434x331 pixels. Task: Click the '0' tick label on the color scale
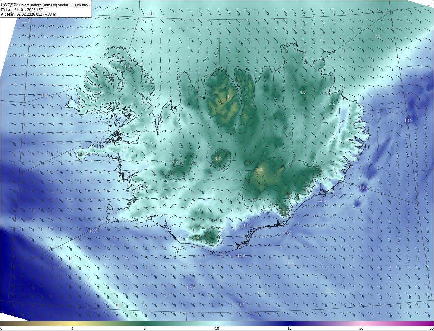(x=1, y=328)
